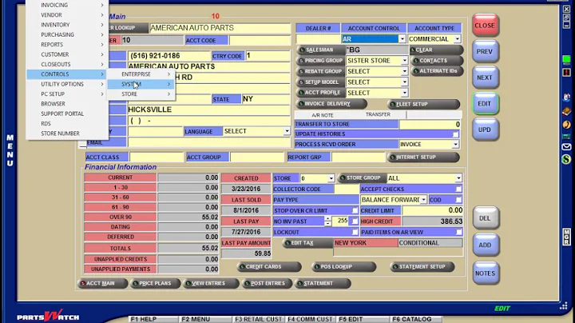Click the red exclamation alert icon
The image size is (575, 323).
[x=566, y=72]
